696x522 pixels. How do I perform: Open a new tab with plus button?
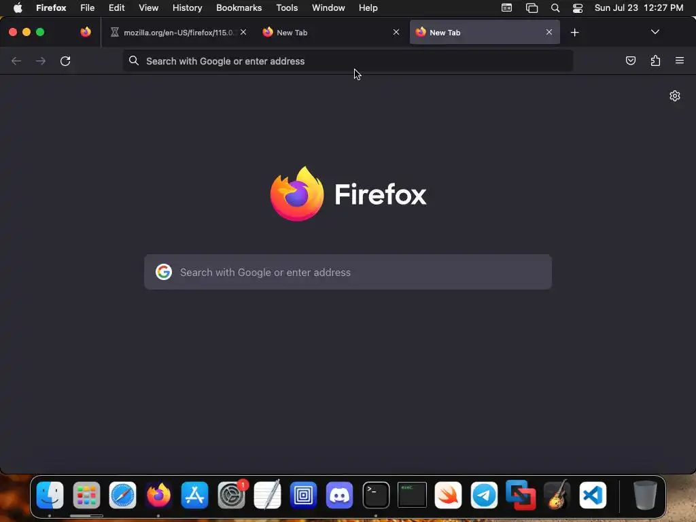pyautogui.click(x=575, y=33)
